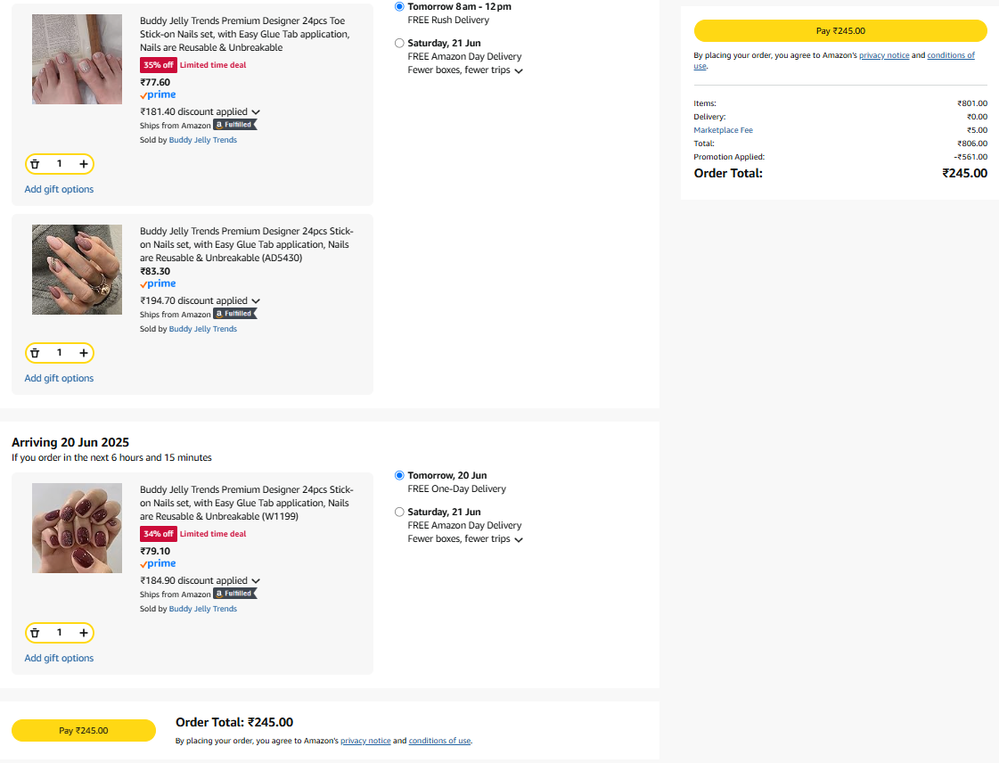Image resolution: width=999 pixels, height=763 pixels.
Task: Add gift options for W1199 nails set
Action: coord(59,658)
